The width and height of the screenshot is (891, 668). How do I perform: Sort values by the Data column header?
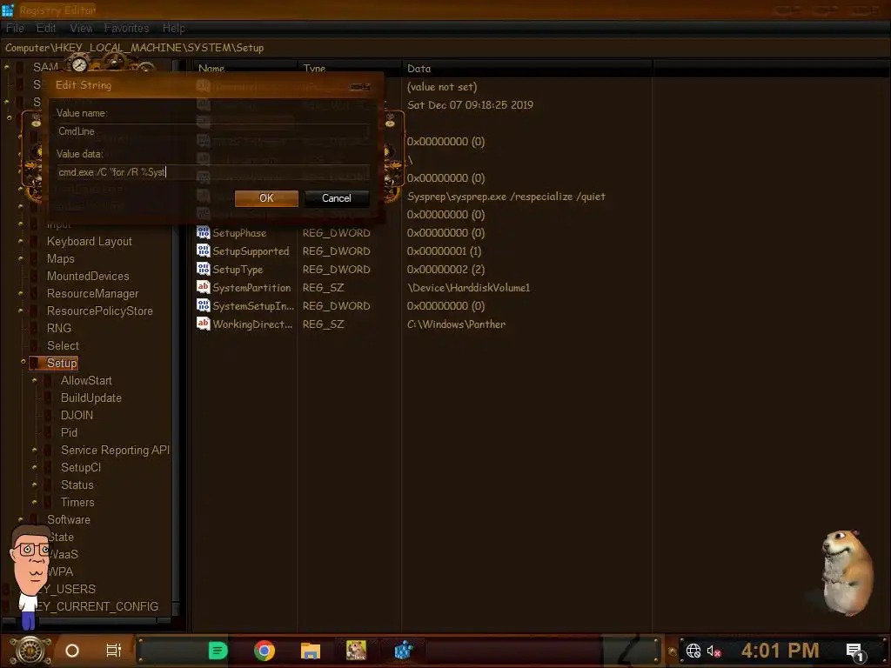point(526,68)
